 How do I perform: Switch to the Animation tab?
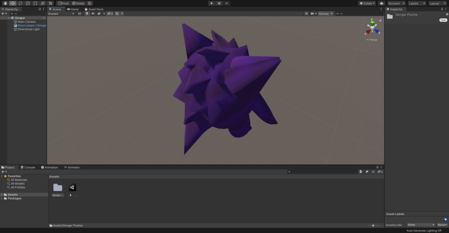(x=50, y=167)
